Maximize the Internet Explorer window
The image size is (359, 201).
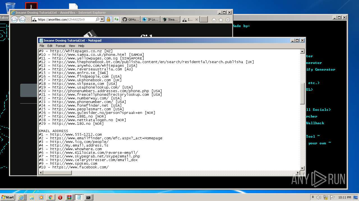(224, 13)
